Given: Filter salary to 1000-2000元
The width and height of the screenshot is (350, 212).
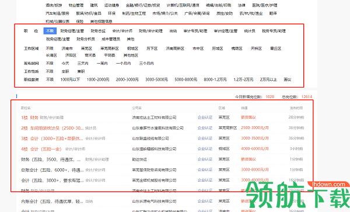Looking at the screenshot, I should 98,79.
